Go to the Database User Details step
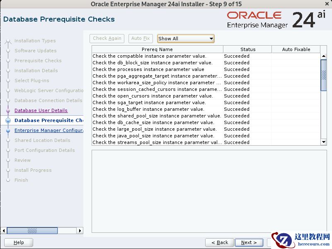 click(x=41, y=110)
